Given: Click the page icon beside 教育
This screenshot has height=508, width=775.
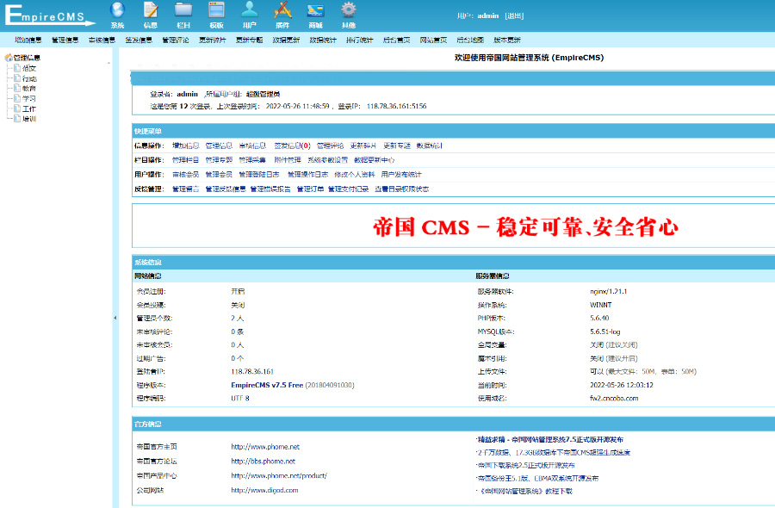Looking at the screenshot, I should pos(17,88).
